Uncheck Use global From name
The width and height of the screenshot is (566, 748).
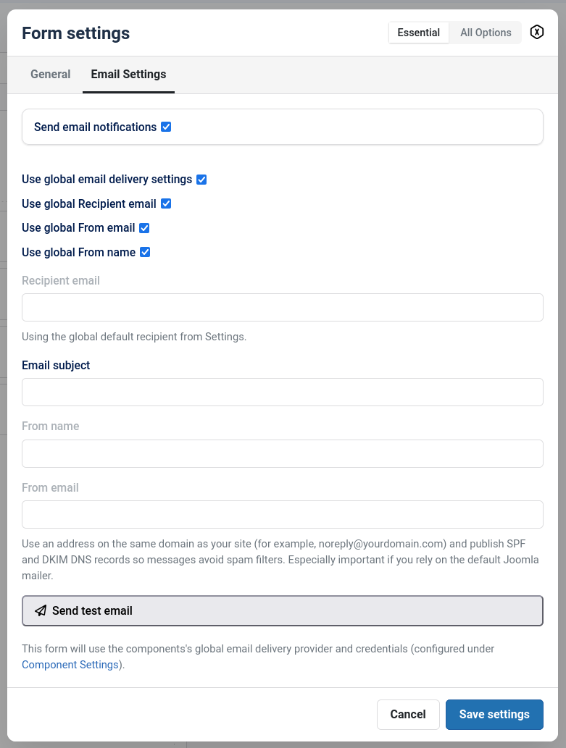pos(145,252)
